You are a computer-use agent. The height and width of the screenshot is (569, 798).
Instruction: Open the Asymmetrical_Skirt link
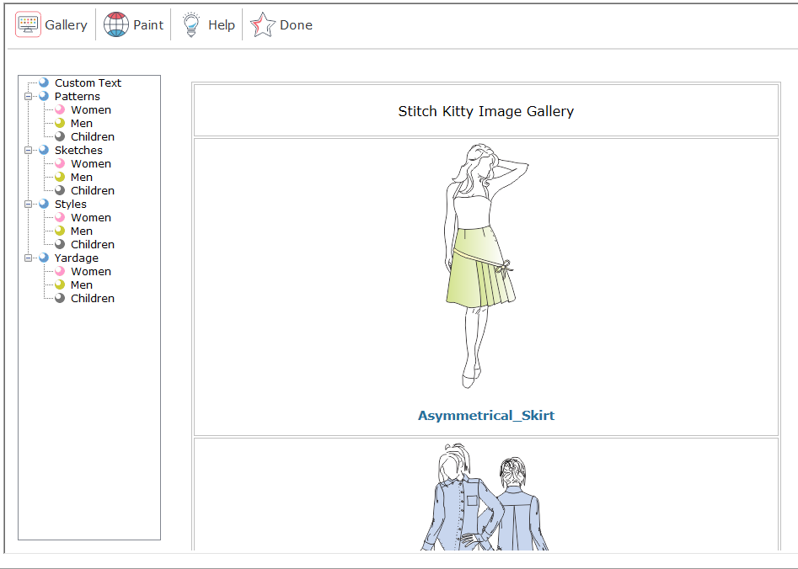(486, 415)
